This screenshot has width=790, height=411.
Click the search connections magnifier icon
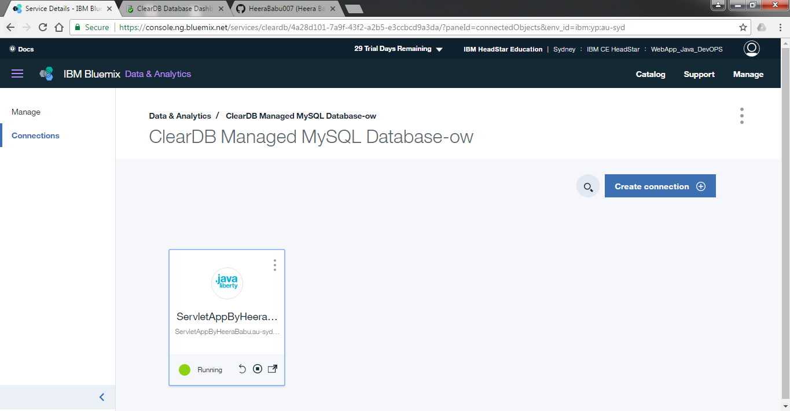(x=588, y=186)
